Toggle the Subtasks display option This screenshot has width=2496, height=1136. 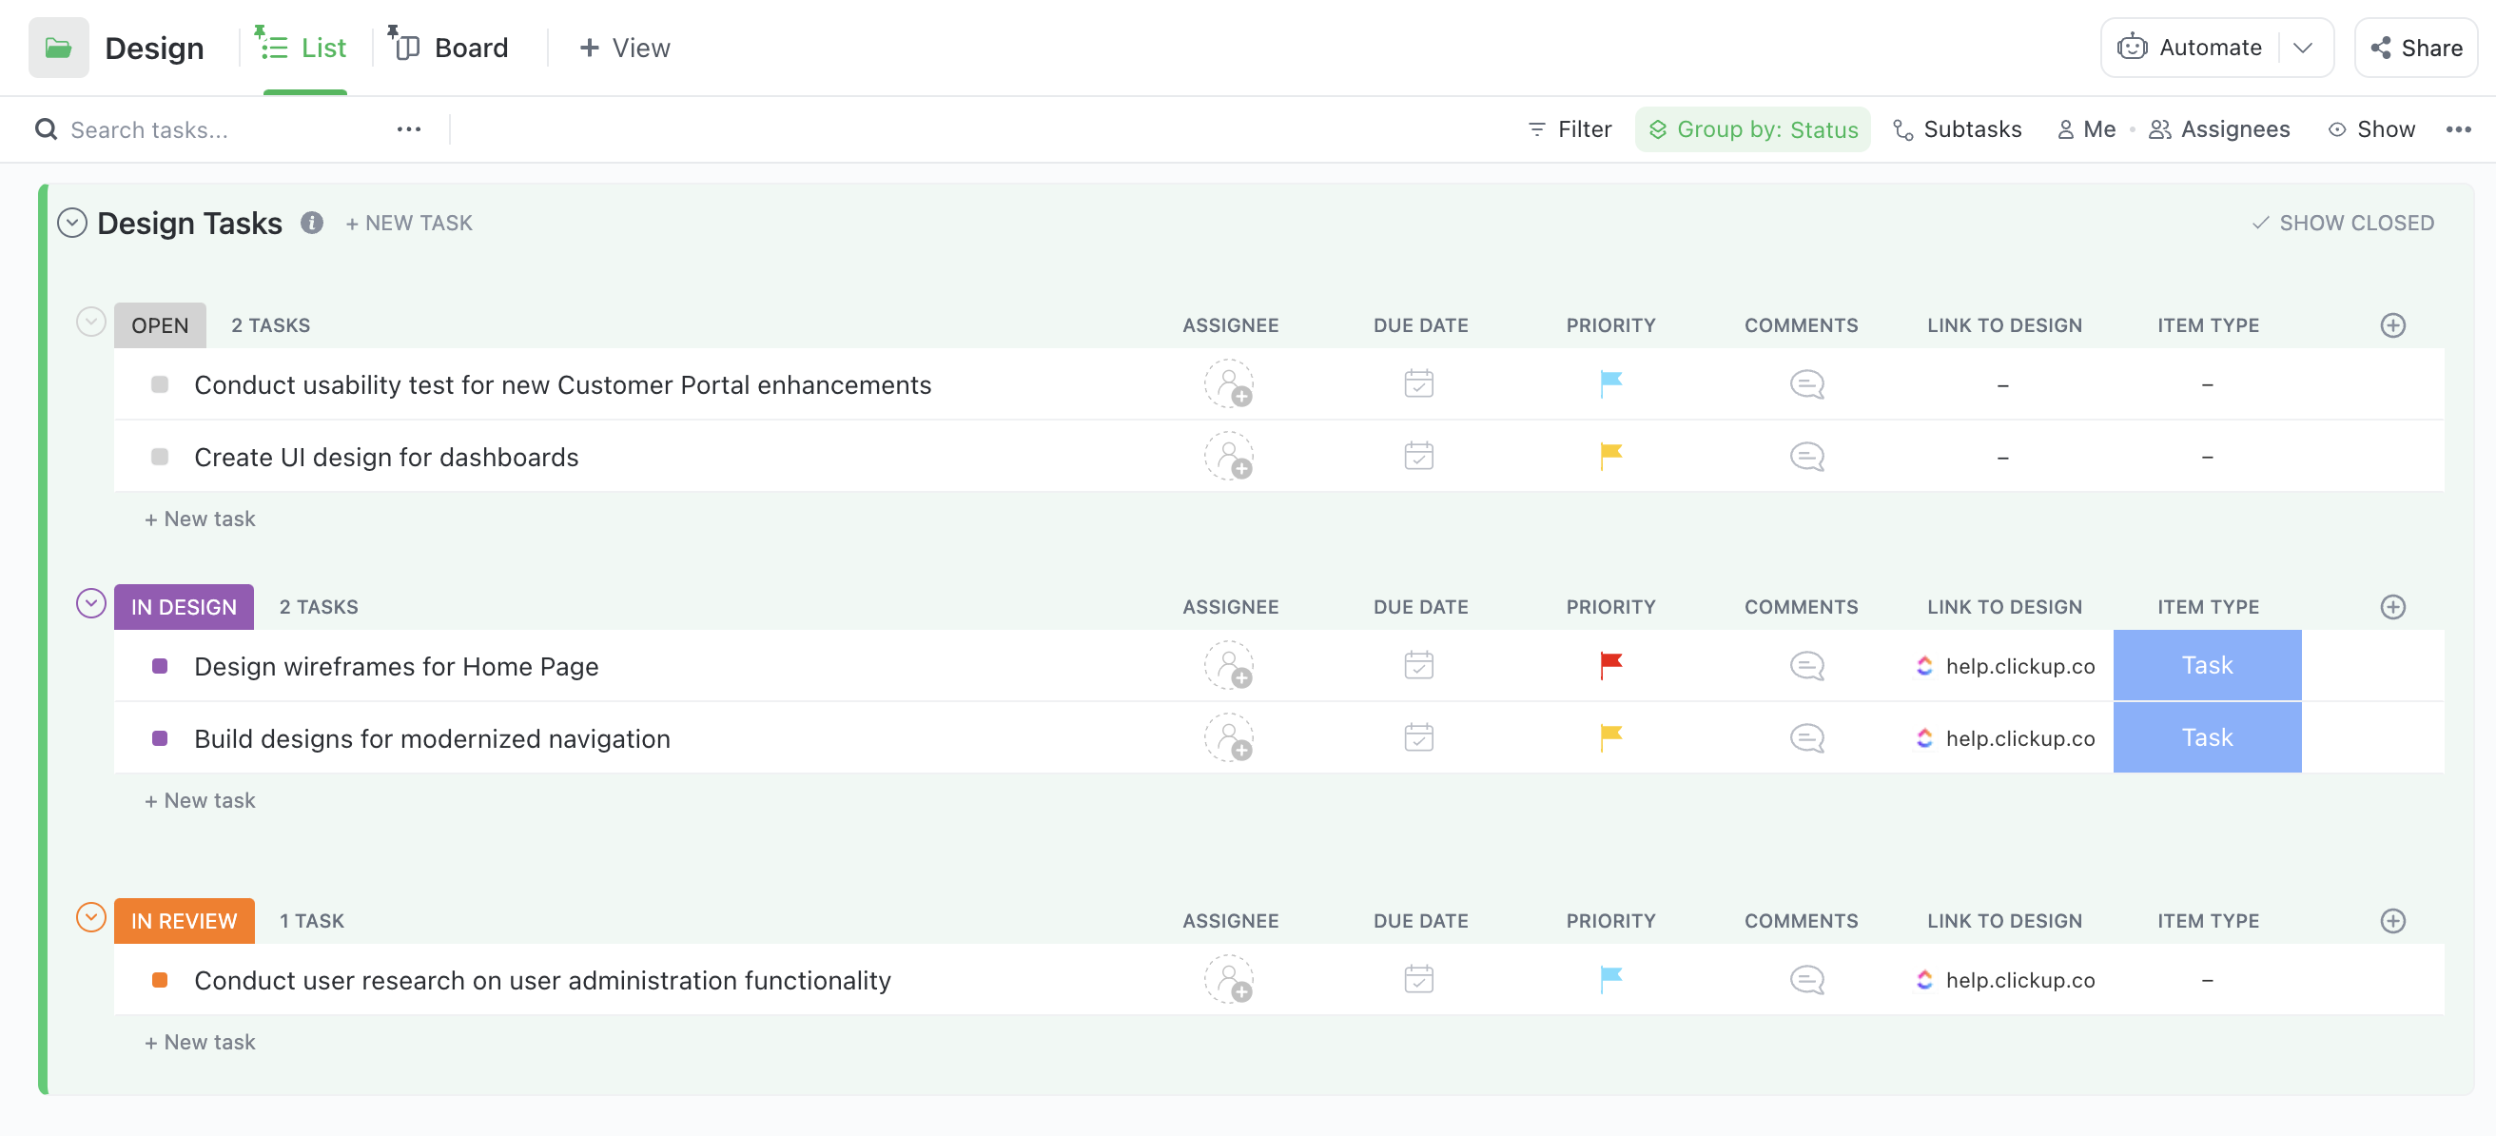point(1958,128)
